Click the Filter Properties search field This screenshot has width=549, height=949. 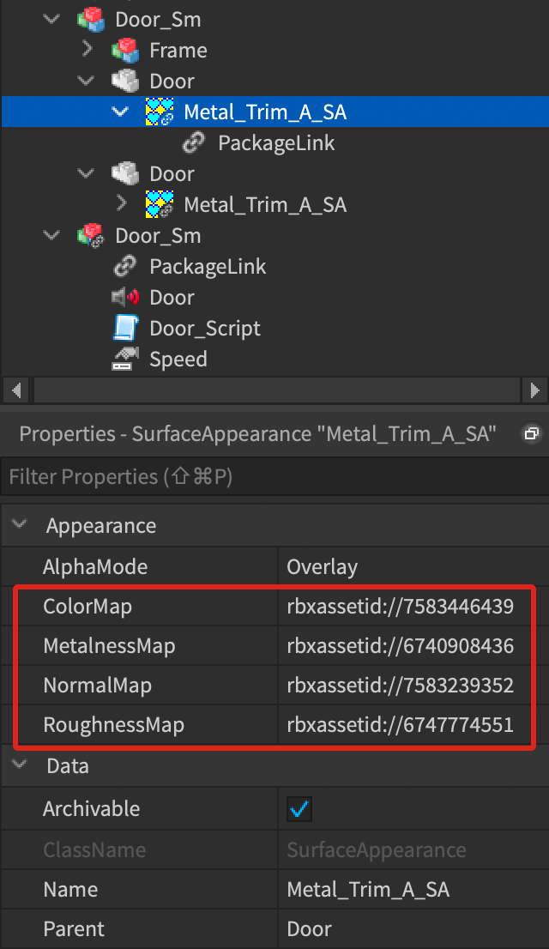[274, 477]
